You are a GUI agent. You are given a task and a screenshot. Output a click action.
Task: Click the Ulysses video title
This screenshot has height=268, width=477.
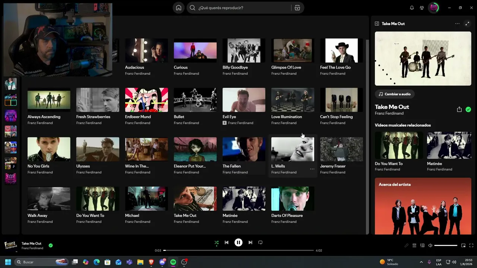pos(83,166)
